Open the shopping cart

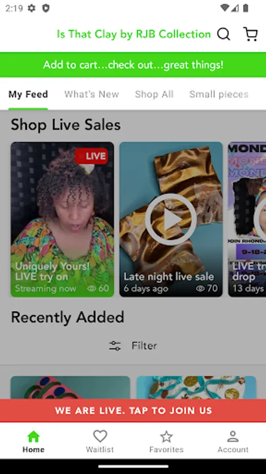(x=250, y=34)
